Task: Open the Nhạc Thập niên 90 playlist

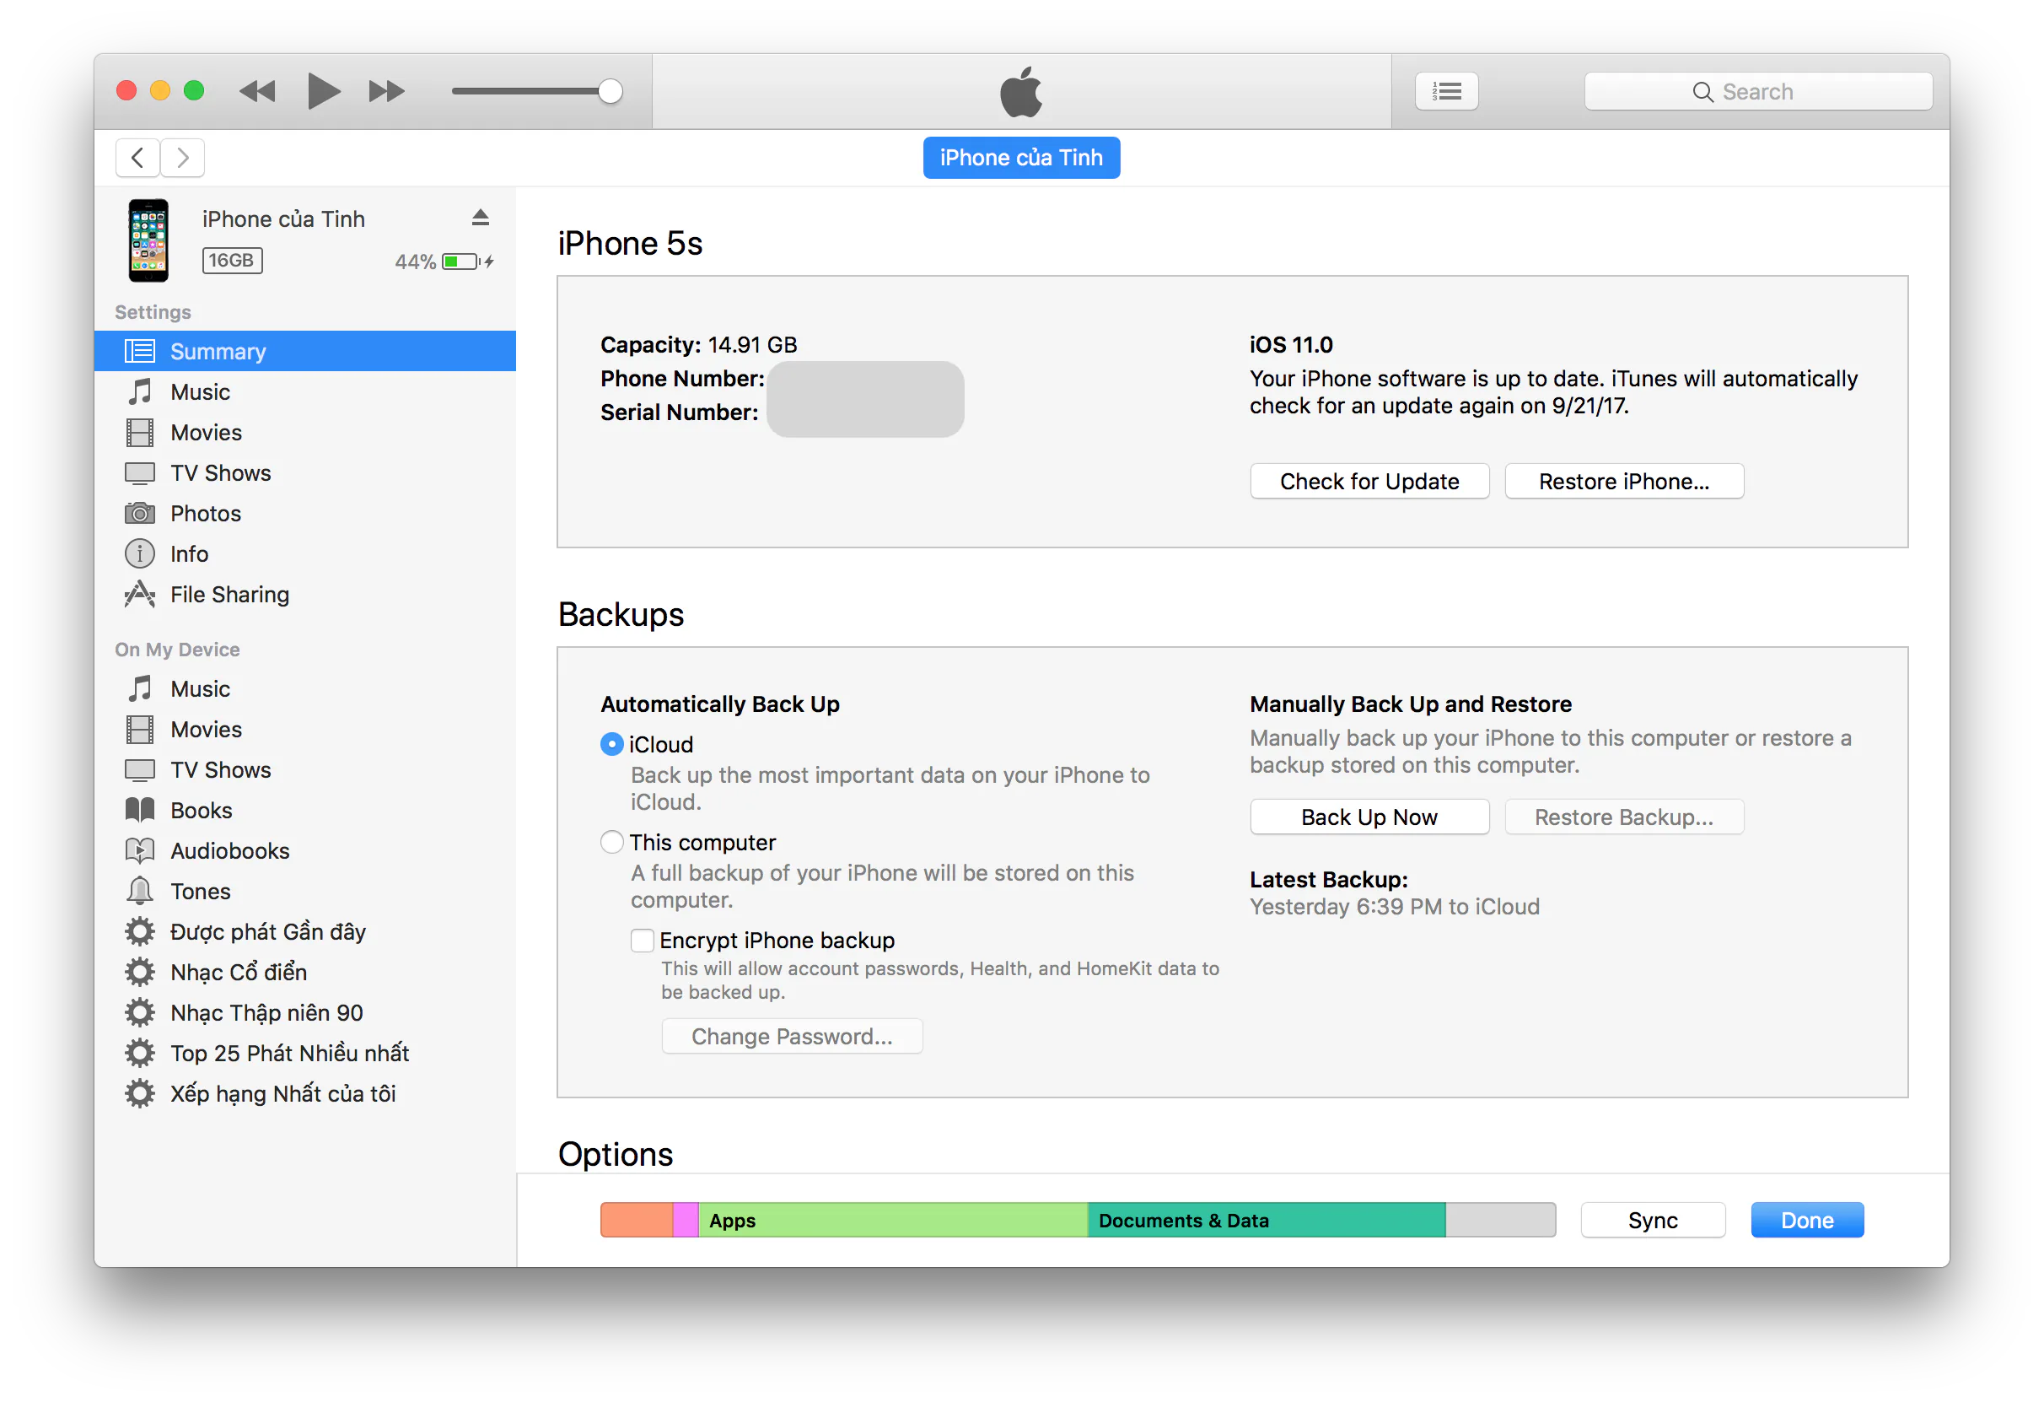Action: pos(304,1013)
